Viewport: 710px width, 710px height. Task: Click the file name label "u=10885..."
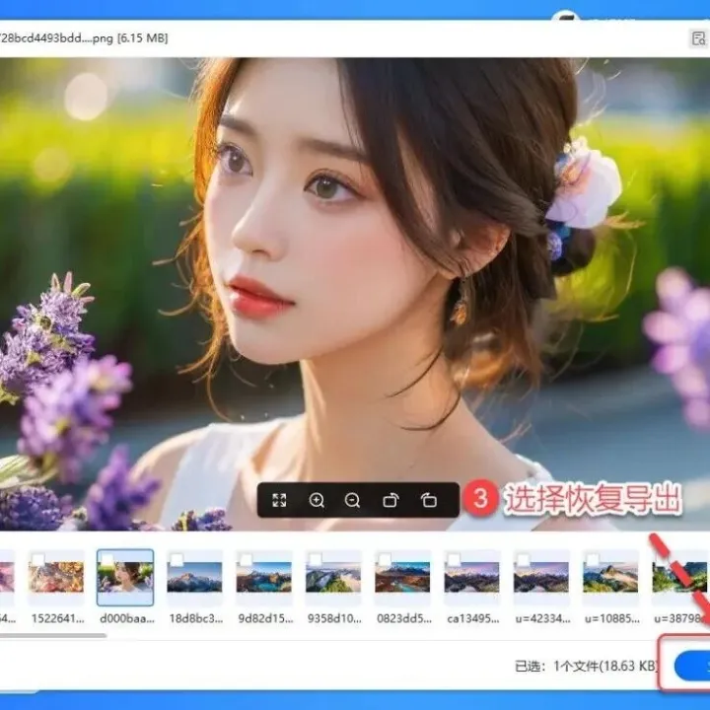[611, 618]
